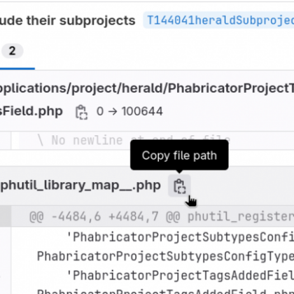
Task: Select the tab with the 2 counter badge
Action: pos(12,51)
